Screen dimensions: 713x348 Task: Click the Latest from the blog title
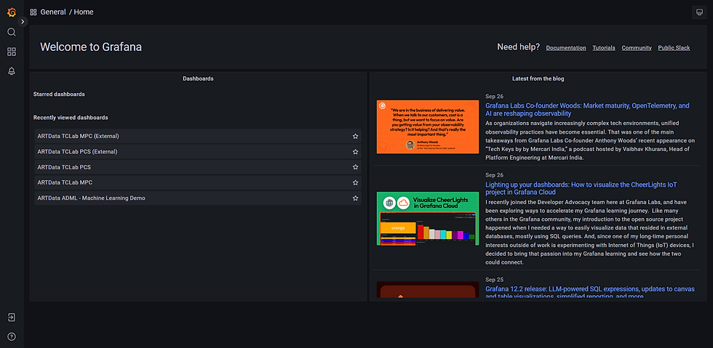(x=538, y=78)
